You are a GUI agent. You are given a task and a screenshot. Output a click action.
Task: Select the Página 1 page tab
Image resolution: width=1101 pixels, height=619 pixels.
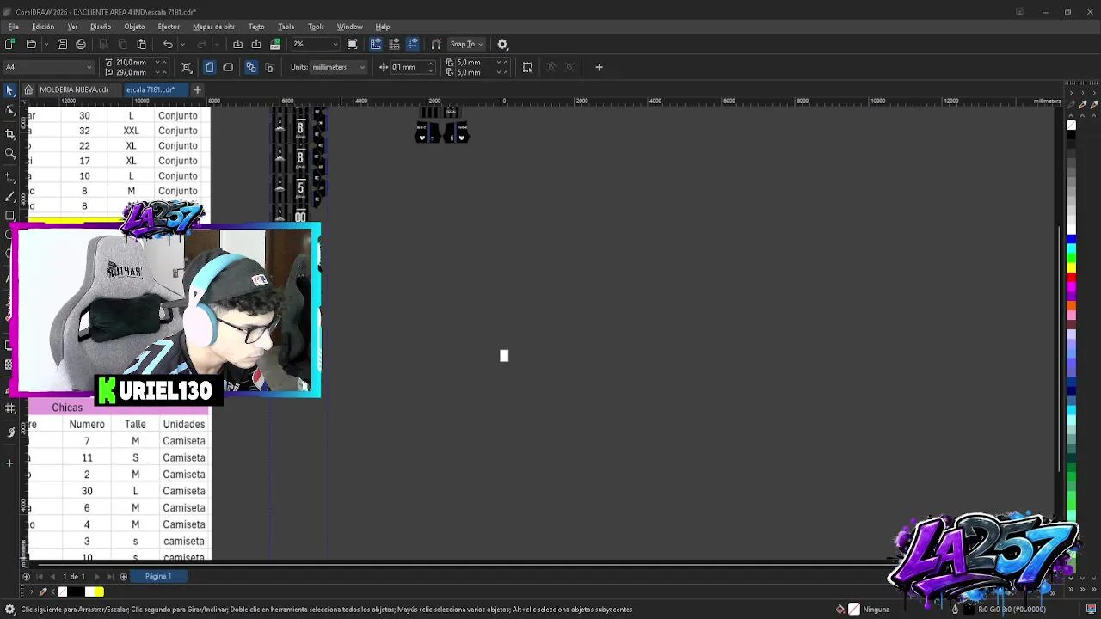[158, 577]
